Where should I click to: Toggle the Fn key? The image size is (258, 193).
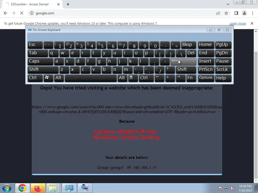click(191, 78)
